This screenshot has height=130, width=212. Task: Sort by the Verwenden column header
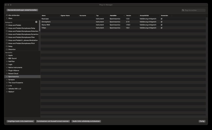point(166,16)
